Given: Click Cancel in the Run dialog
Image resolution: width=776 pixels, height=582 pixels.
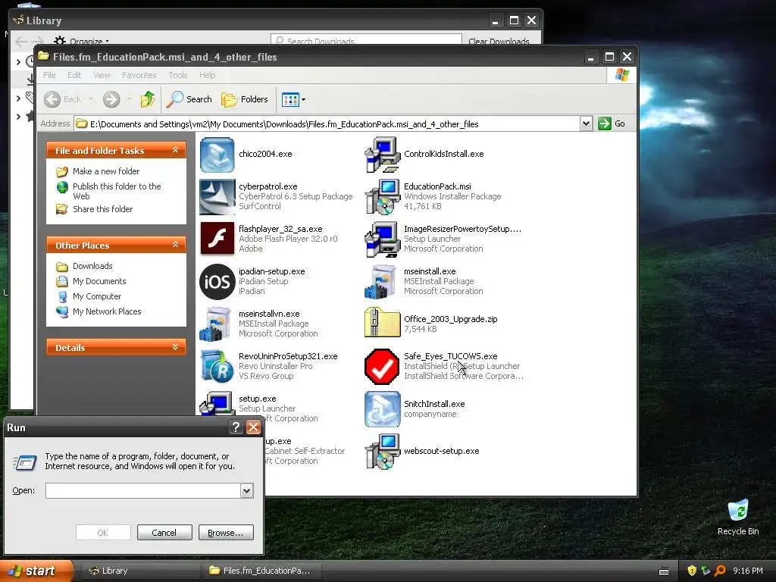Looking at the screenshot, I should (164, 533).
